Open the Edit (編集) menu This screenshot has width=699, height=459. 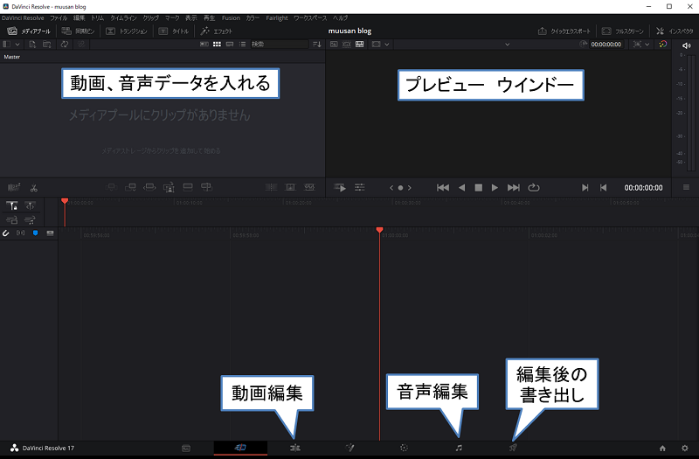[x=79, y=17]
